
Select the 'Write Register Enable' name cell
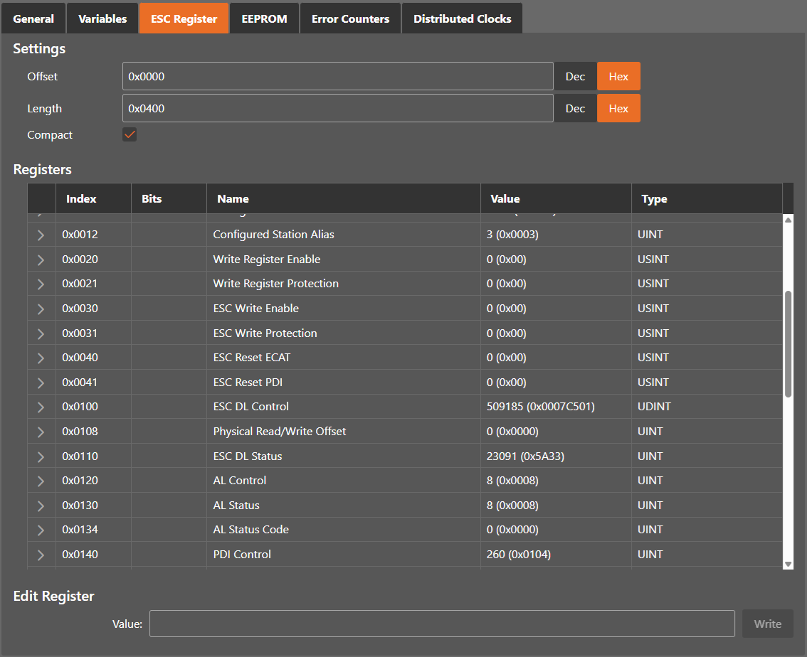click(x=343, y=259)
